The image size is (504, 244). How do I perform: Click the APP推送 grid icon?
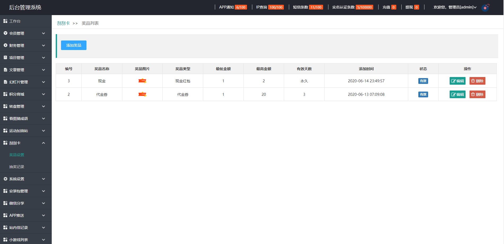5,215
